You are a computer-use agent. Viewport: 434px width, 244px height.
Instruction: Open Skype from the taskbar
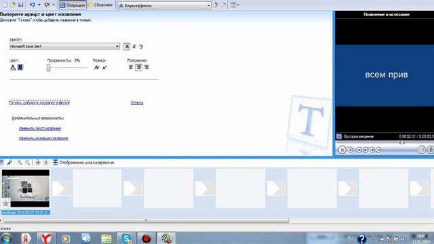pyautogui.click(x=126, y=239)
